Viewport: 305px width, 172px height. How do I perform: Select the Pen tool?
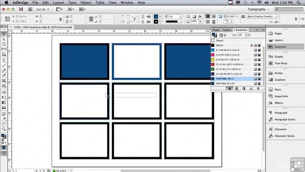pos(4,71)
